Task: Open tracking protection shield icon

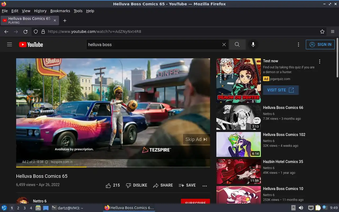Action: [36, 32]
